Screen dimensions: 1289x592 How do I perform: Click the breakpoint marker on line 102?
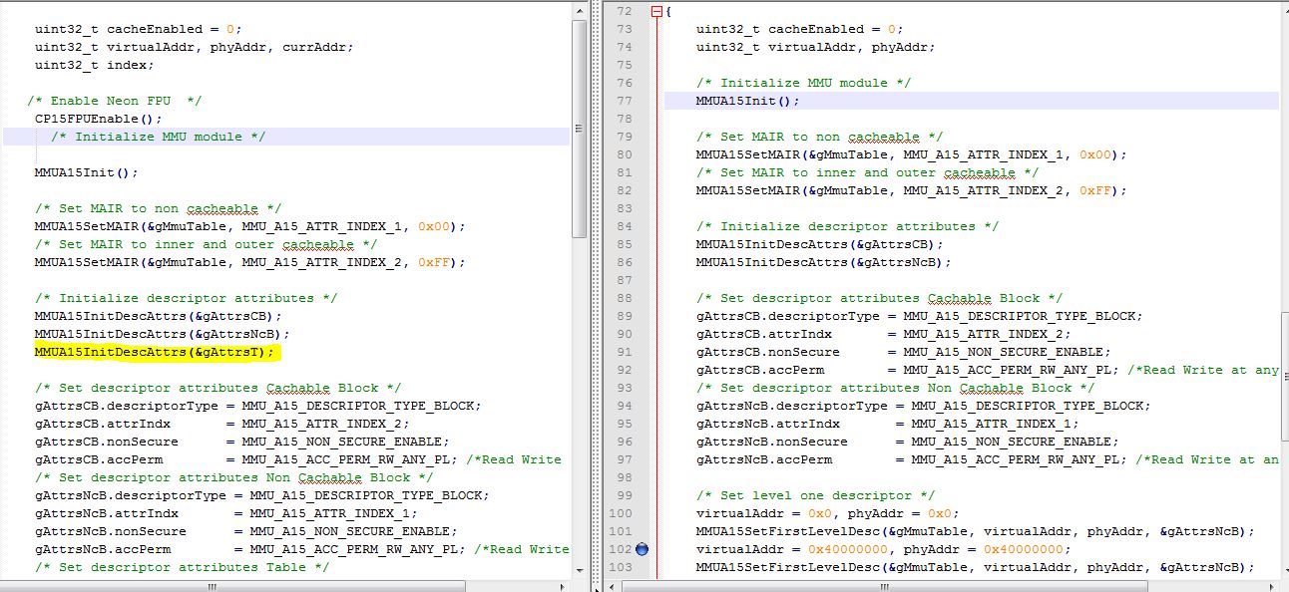click(642, 549)
